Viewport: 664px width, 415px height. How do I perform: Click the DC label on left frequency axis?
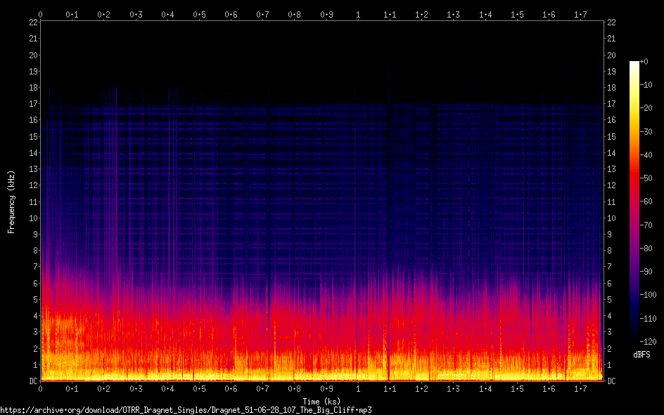tap(33, 381)
